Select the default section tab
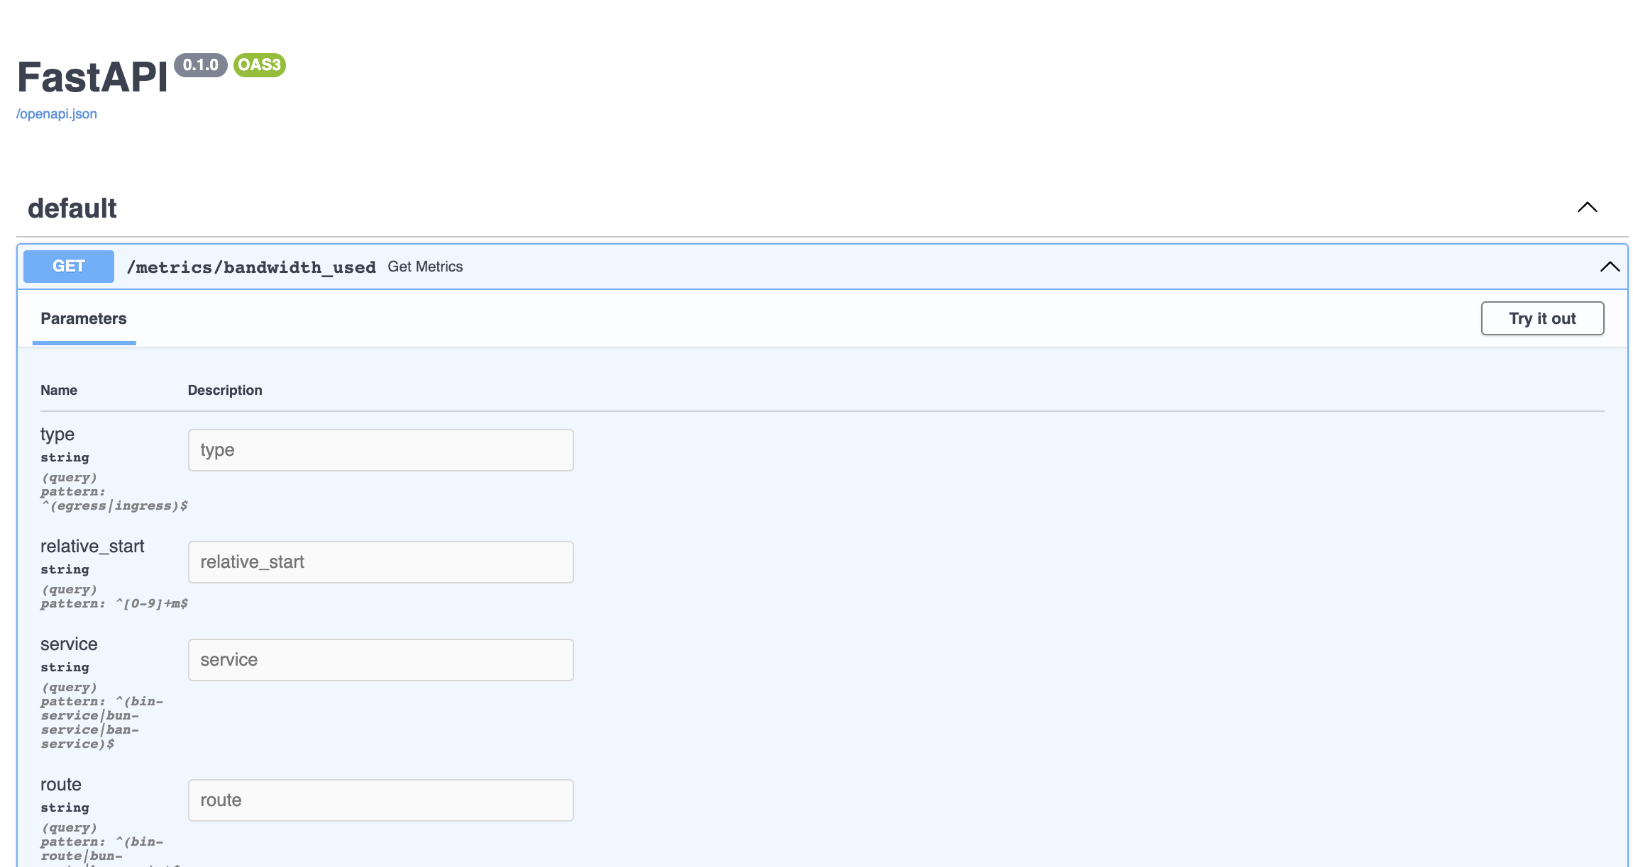The height and width of the screenshot is (867, 1633). point(72,207)
